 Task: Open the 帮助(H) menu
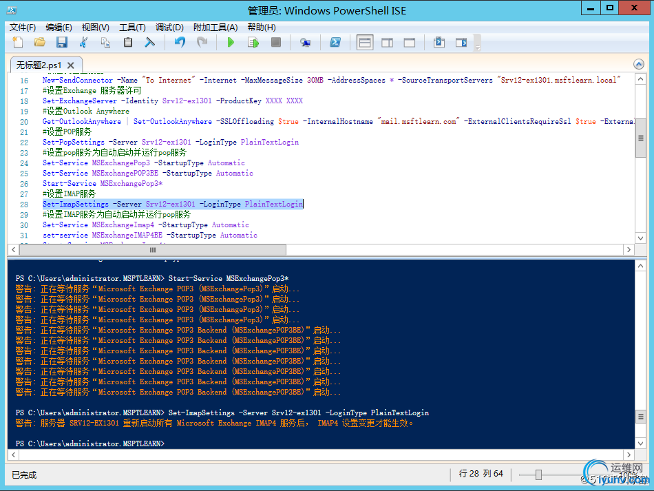[262, 27]
